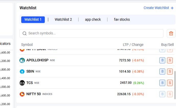Select the SBIN symbol name
Viewport: 176px width, 108px height.
click(30, 71)
